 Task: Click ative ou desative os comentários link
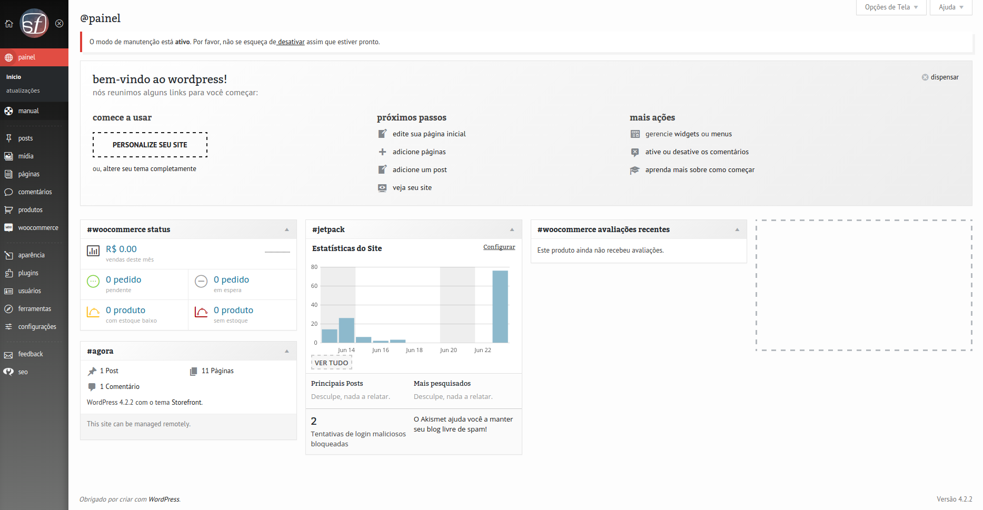pos(697,152)
